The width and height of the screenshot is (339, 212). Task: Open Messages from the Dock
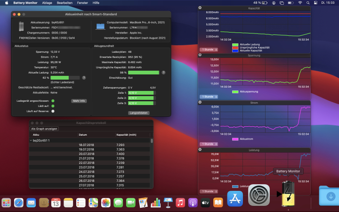pos(118,203)
